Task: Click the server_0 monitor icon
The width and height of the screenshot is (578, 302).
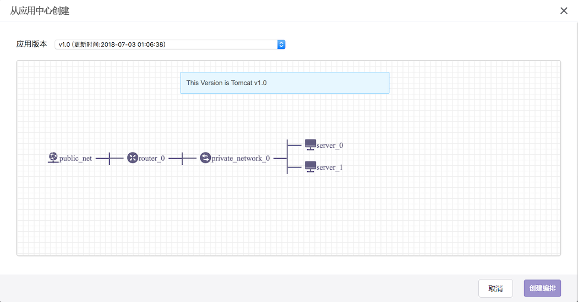Action: click(310, 145)
